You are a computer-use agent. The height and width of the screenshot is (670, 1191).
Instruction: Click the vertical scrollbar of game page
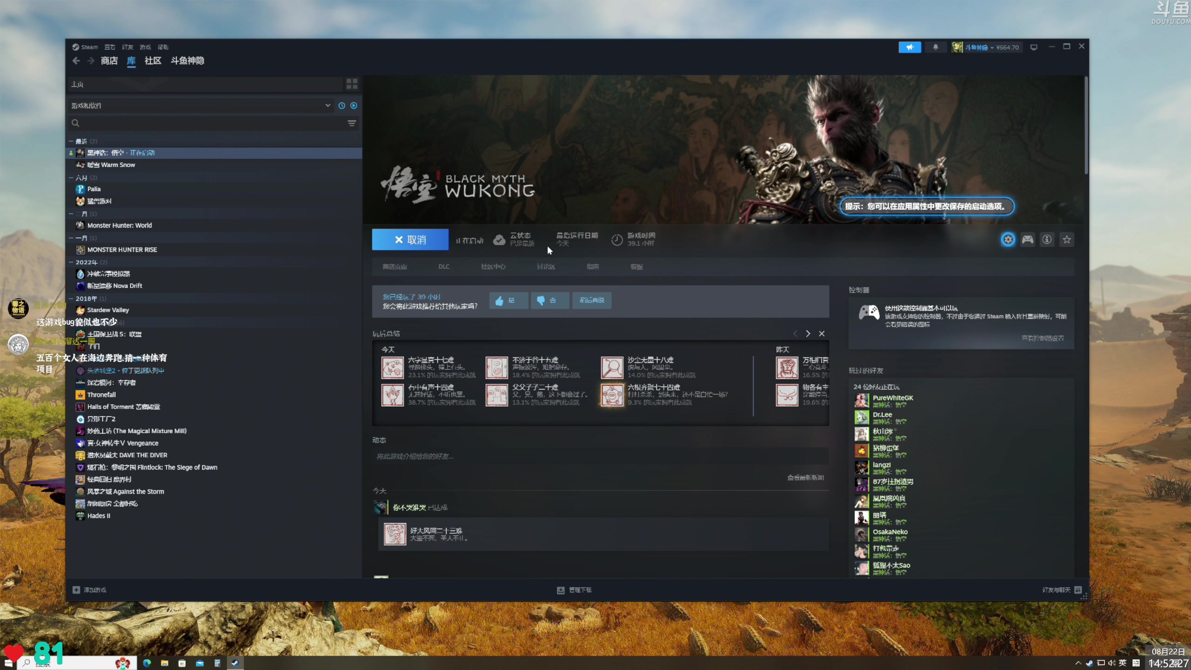tap(1086, 126)
